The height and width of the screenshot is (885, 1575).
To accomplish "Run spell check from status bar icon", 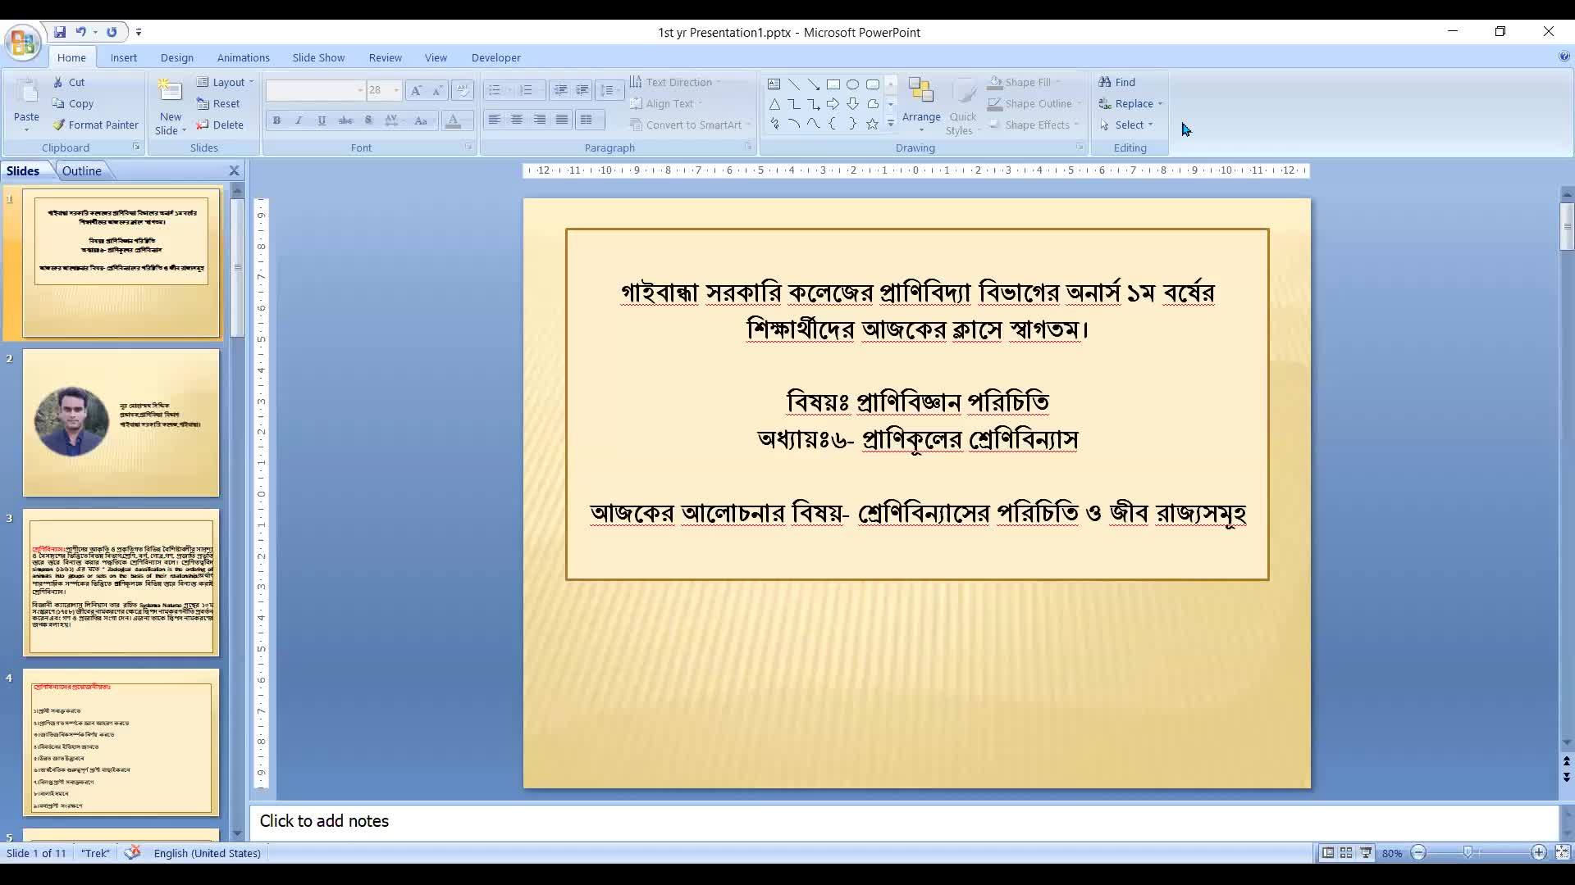I will (x=133, y=853).
